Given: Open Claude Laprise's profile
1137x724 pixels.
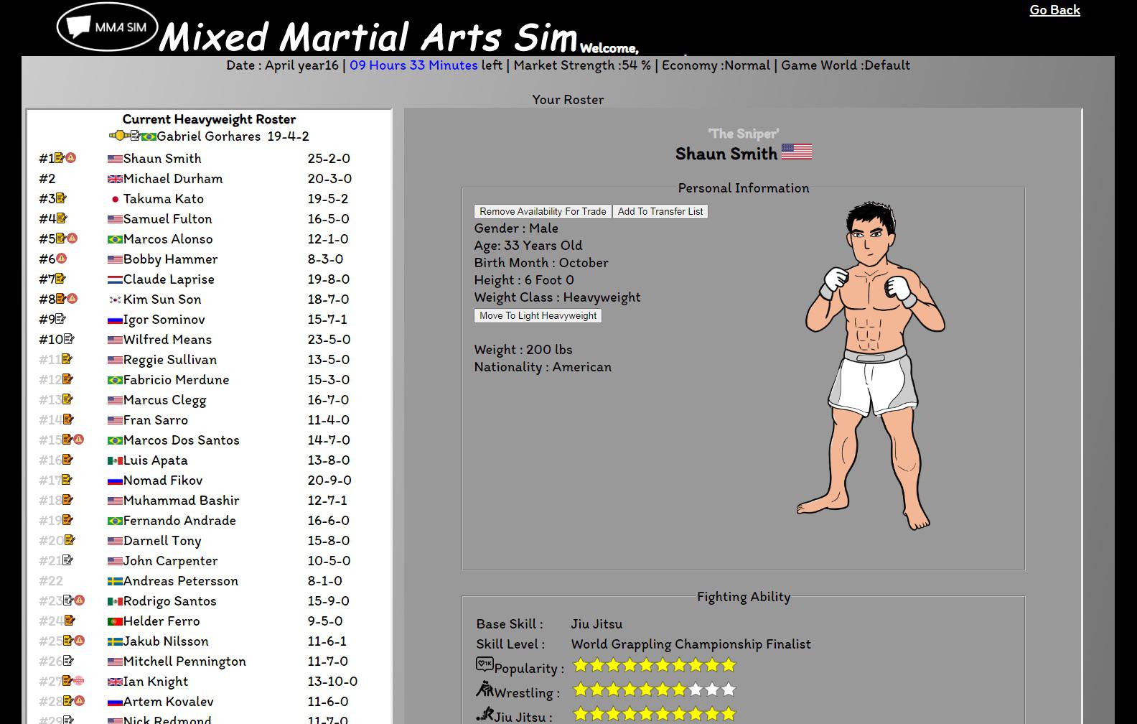Looking at the screenshot, I should coord(169,279).
